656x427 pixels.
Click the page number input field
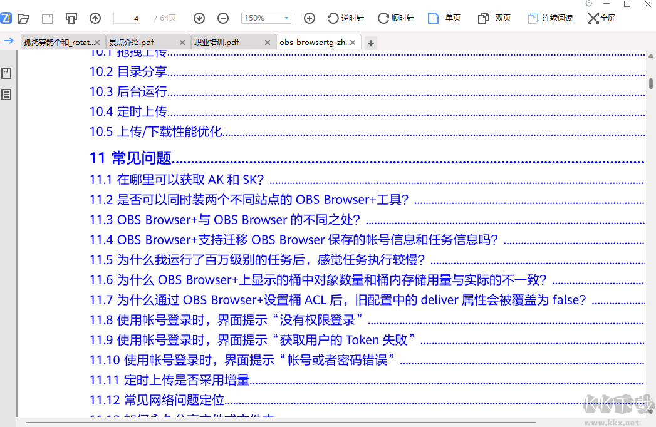click(128, 18)
